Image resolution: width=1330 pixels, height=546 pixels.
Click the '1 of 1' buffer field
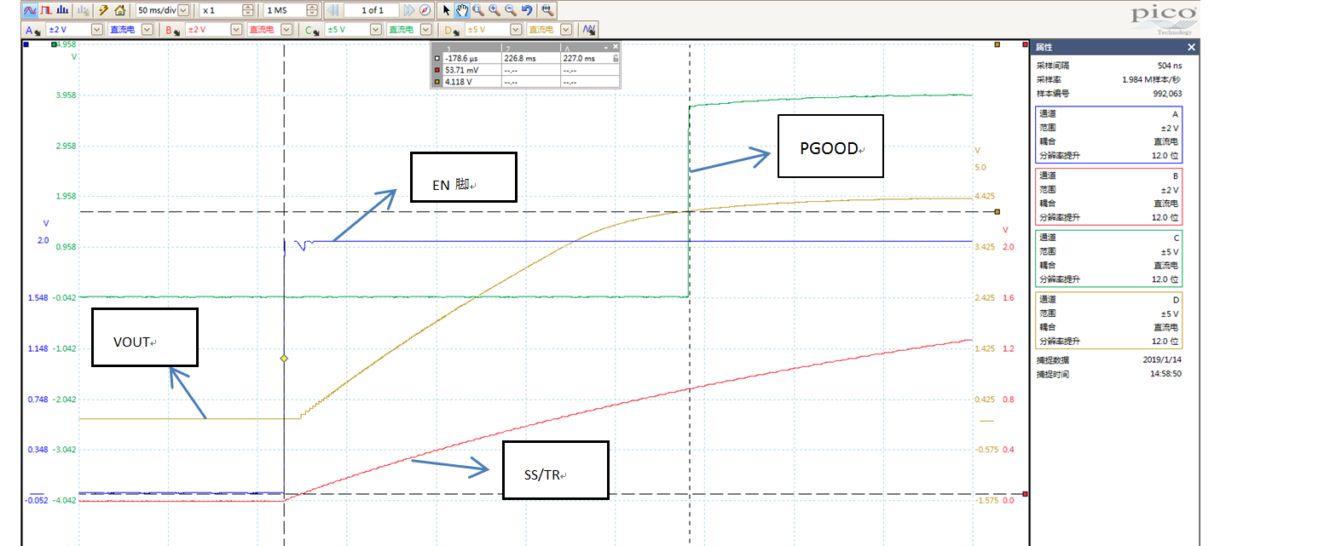point(372,10)
